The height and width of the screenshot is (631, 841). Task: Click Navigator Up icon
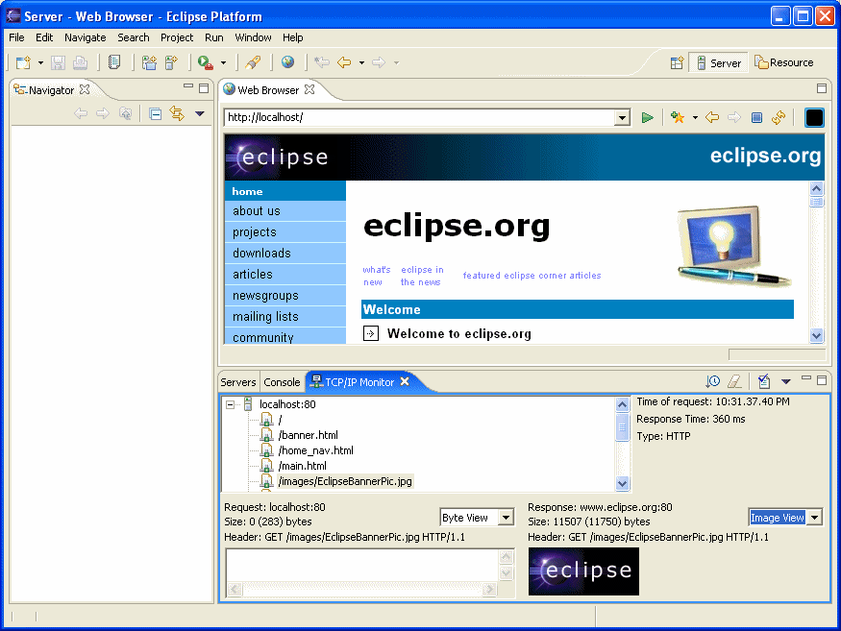(x=125, y=113)
